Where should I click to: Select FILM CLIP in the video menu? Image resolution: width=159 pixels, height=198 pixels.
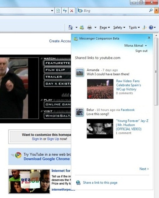click(58, 70)
